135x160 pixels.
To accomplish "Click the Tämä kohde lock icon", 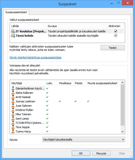I will (13, 35).
